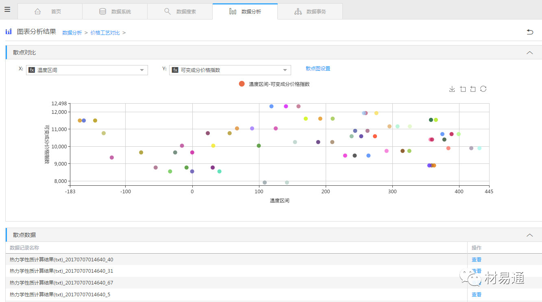Screen dimensions: 542x302
Task: Click the 图表分析结果 chart icon beside the page title
Action: coord(9,32)
